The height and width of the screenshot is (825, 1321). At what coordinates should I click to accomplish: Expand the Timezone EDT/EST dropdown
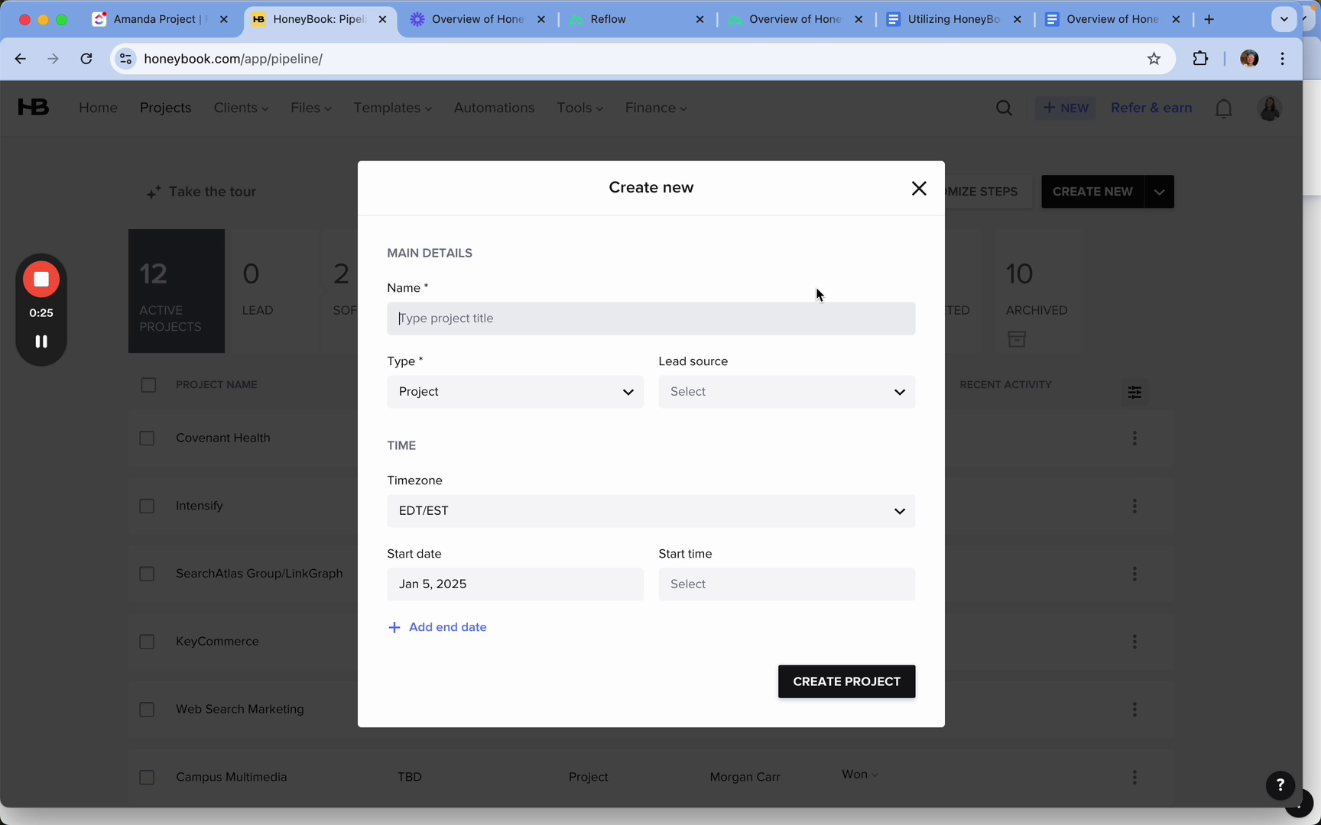coord(651,511)
